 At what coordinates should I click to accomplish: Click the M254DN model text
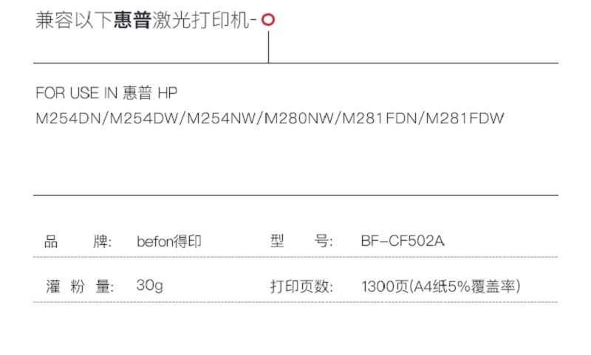(x=68, y=119)
